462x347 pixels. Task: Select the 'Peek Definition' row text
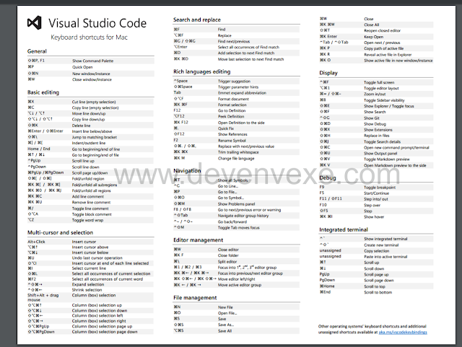click(x=231, y=117)
